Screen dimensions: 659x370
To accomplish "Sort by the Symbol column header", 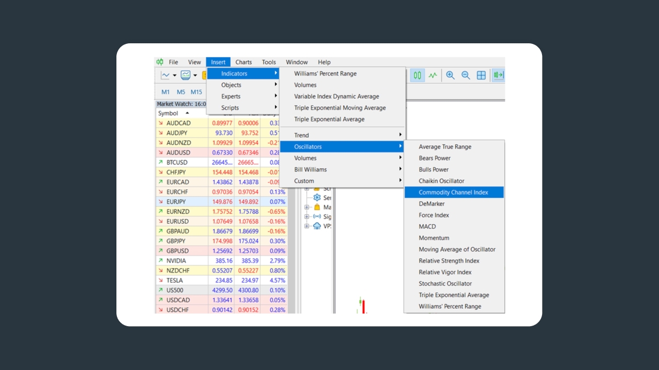I will coord(169,113).
